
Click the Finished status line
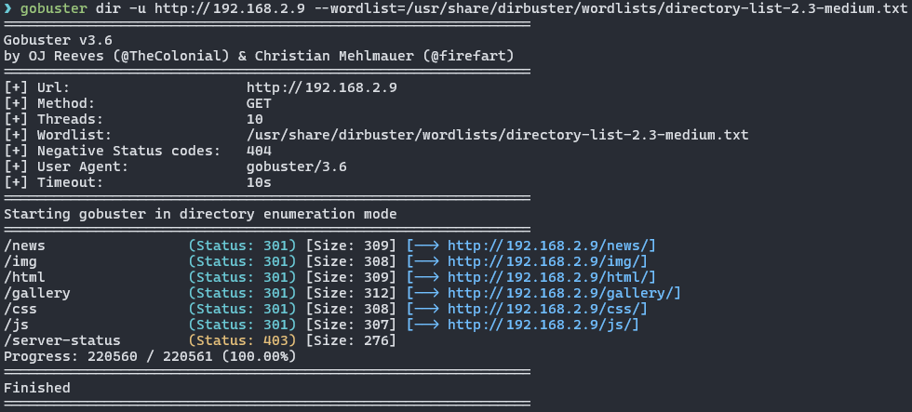click(x=37, y=388)
